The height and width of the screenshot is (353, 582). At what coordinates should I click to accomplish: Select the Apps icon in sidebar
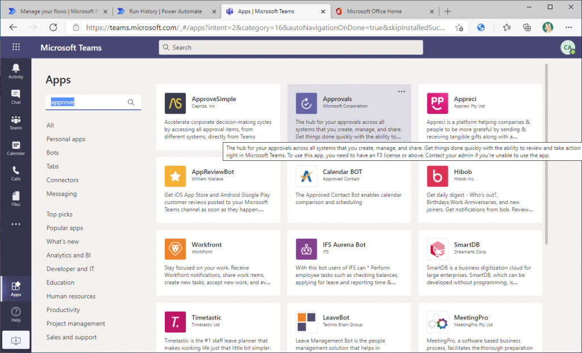(x=15, y=289)
